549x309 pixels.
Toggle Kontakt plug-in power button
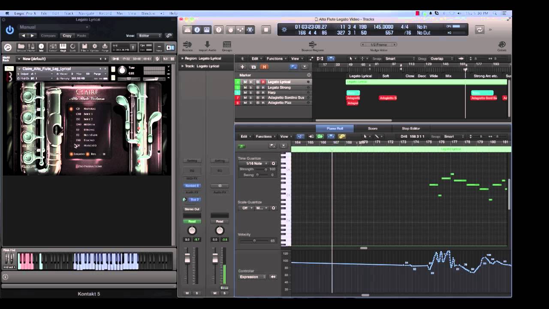tap(9, 30)
